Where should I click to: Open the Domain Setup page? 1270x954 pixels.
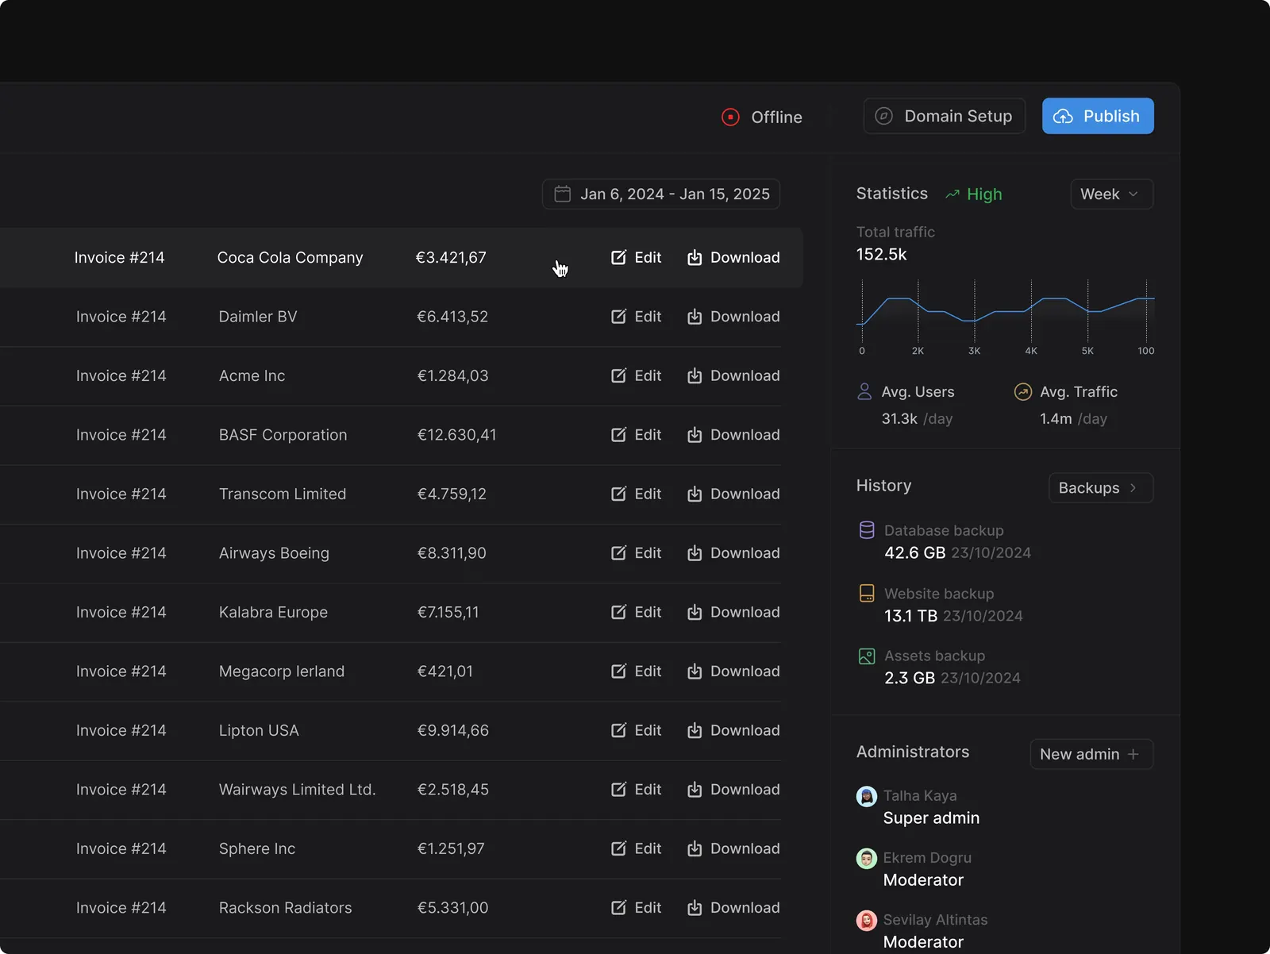tap(945, 116)
